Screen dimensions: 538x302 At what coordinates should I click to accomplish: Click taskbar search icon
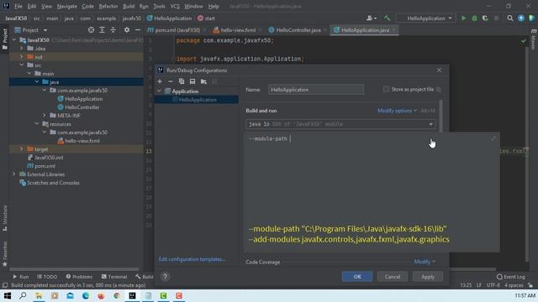[23, 296]
